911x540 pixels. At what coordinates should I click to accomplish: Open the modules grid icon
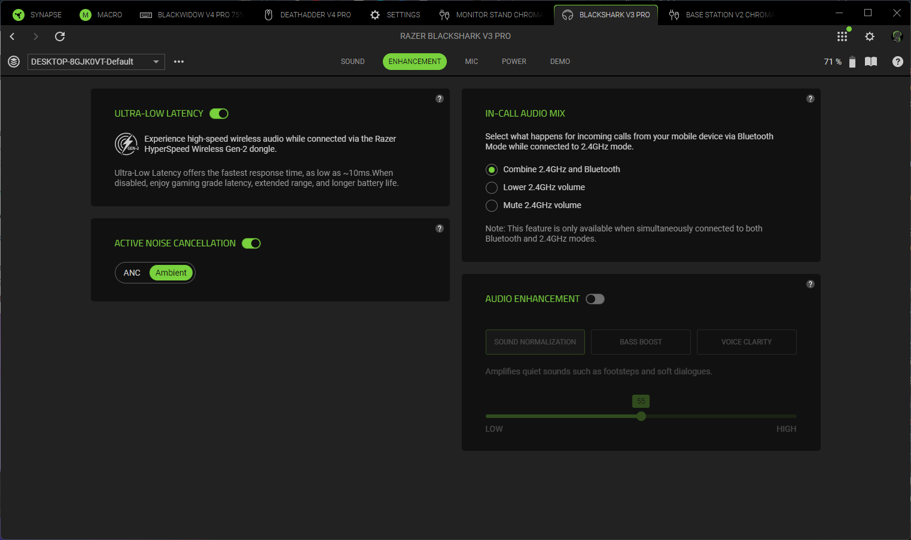click(x=842, y=36)
